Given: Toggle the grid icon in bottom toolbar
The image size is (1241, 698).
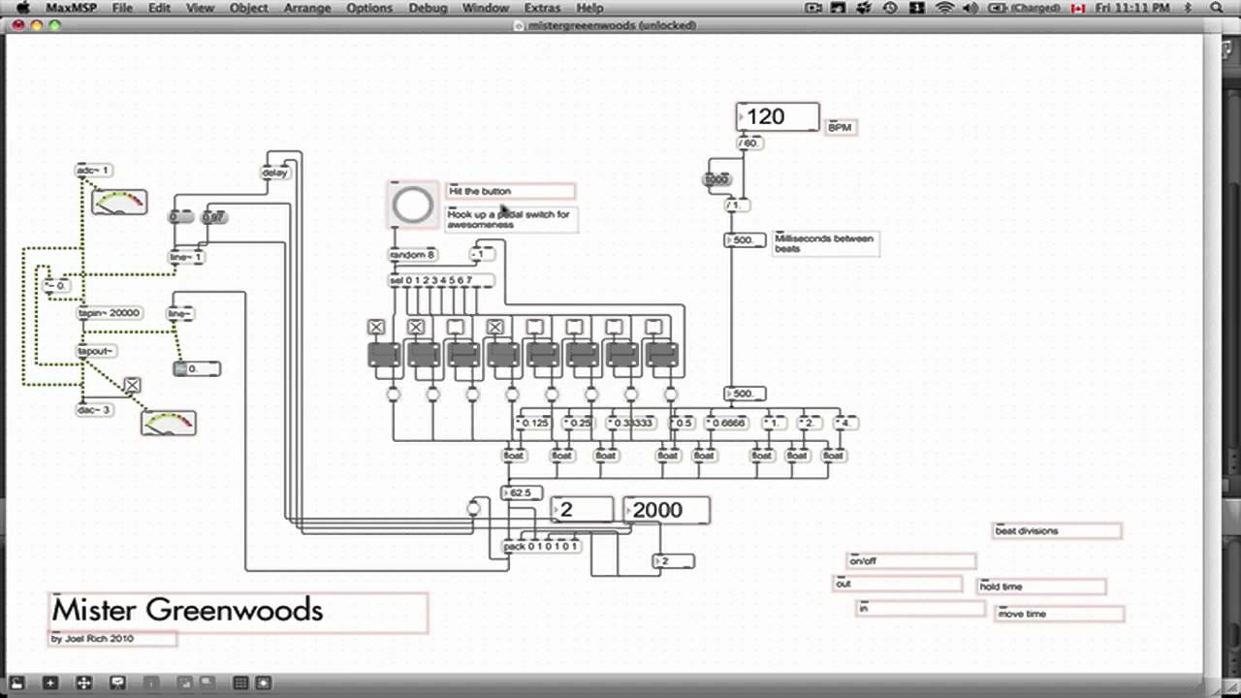Looking at the screenshot, I should pos(240,683).
